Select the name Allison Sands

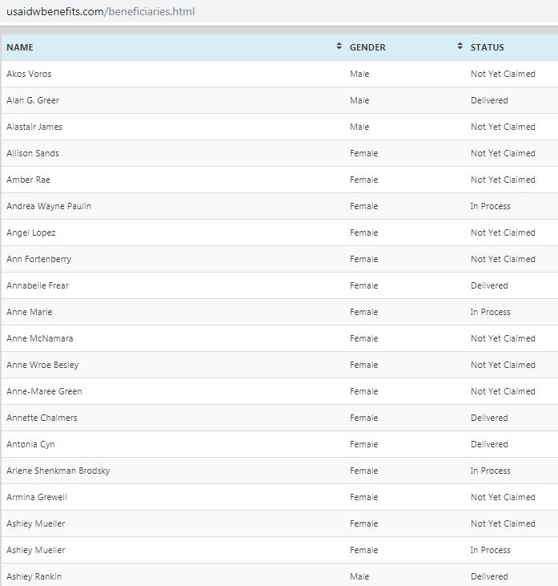[33, 154]
